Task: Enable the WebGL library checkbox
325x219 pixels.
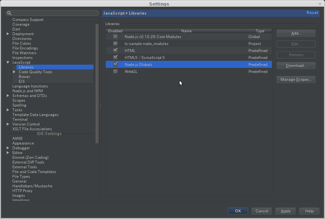Action: pyautogui.click(x=115, y=71)
